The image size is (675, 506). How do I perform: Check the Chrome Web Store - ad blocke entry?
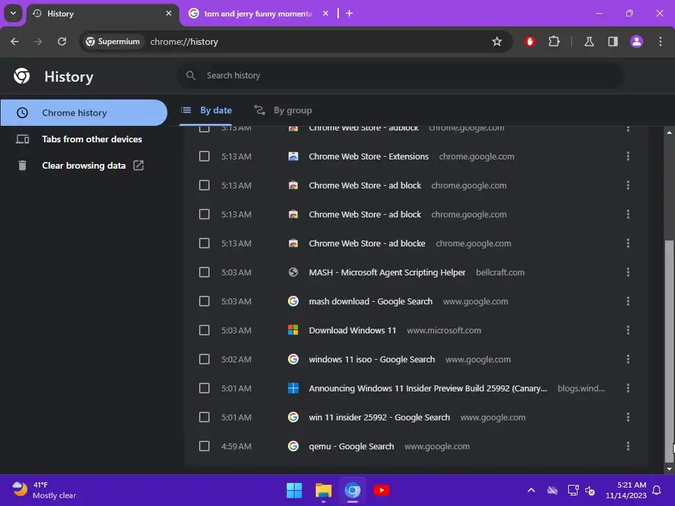pos(204,243)
